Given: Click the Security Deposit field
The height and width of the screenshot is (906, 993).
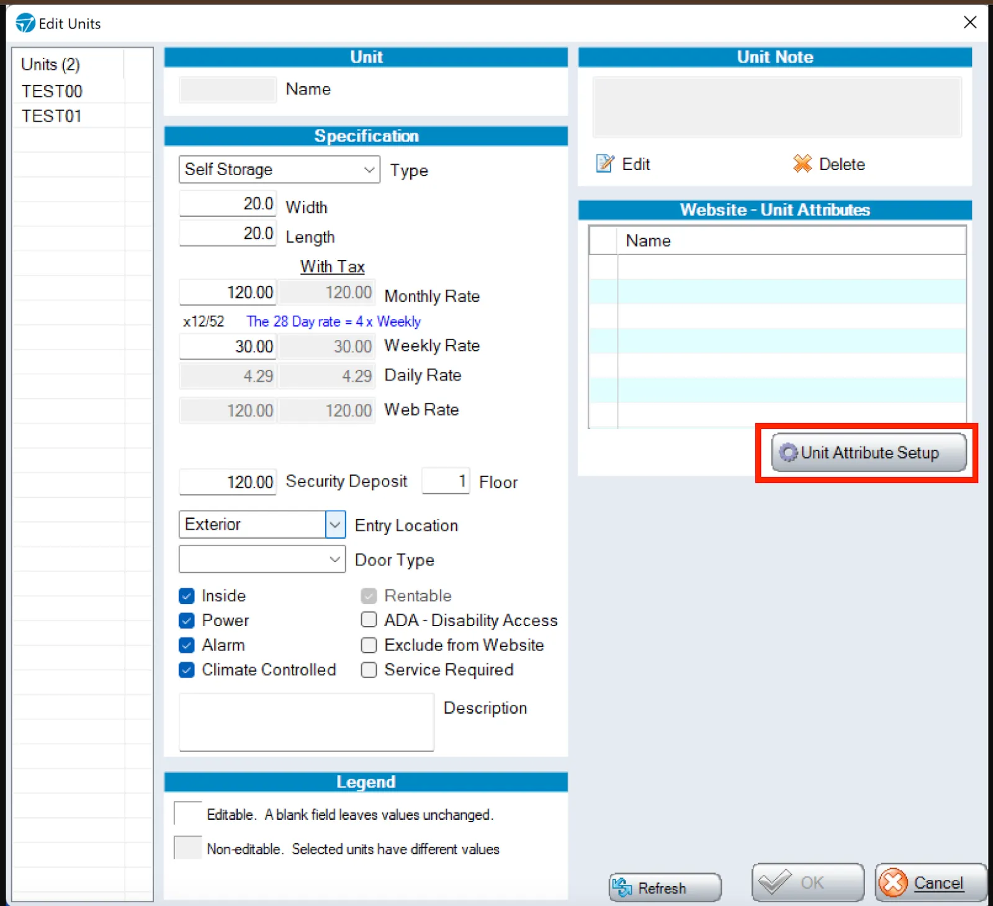Looking at the screenshot, I should (228, 482).
